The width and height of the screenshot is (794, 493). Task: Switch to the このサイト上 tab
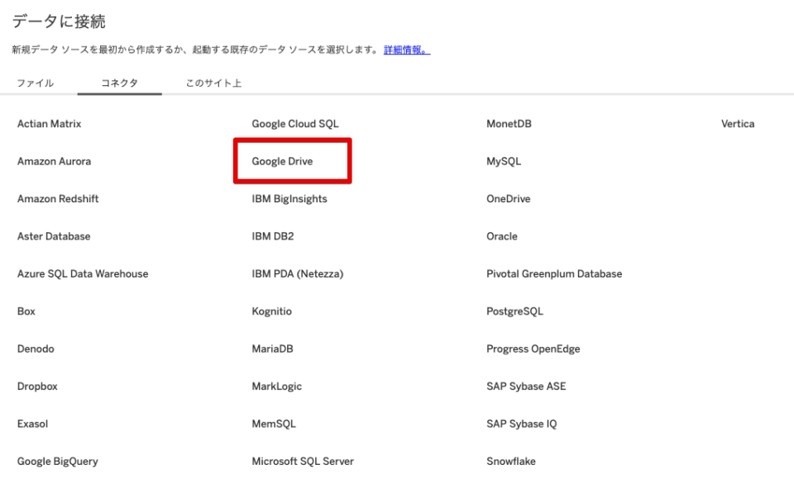(x=213, y=83)
